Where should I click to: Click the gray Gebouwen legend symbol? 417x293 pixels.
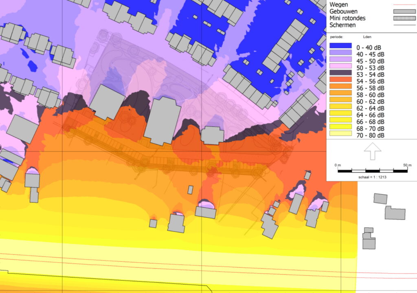click(404, 11)
